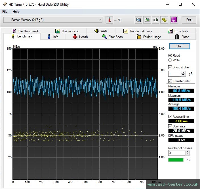The image size is (200, 189).
Task: Click the 3/3 passes counter text
Action: click(187, 160)
